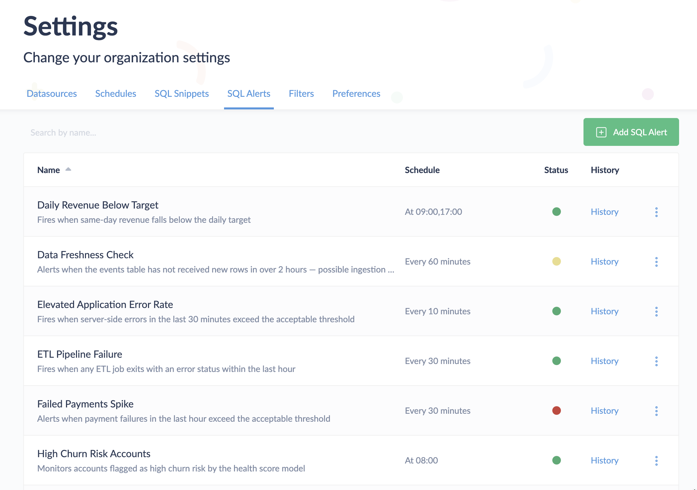Viewport: 697px width, 490px height.
Task: Open options menu for Elevated Application Error Rate
Action: tap(656, 312)
